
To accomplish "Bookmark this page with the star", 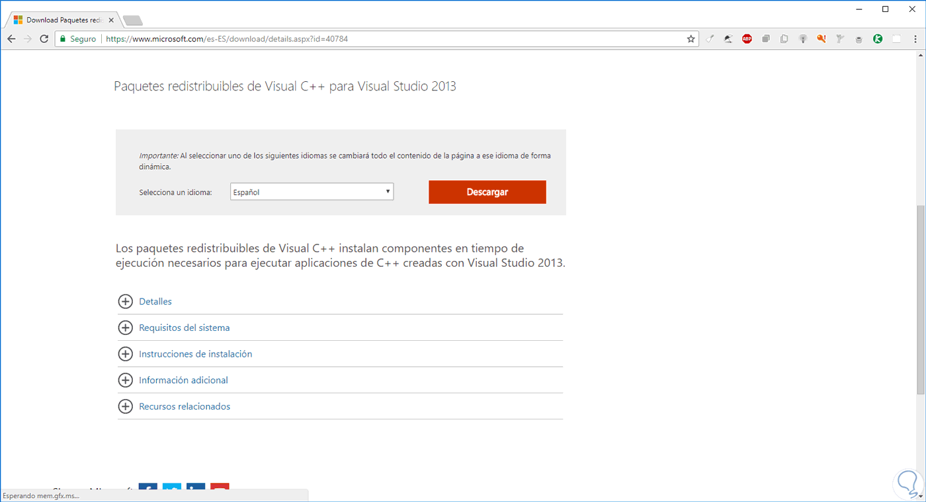I will [691, 39].
